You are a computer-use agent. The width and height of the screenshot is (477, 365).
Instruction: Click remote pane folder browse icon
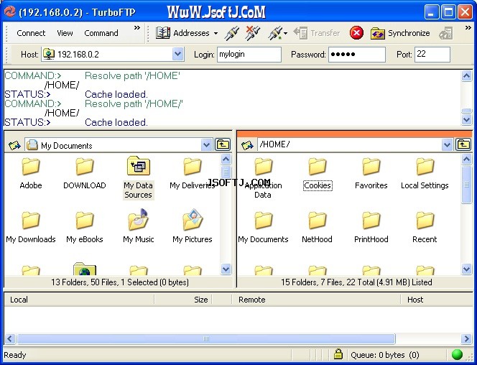click(247, 145)
